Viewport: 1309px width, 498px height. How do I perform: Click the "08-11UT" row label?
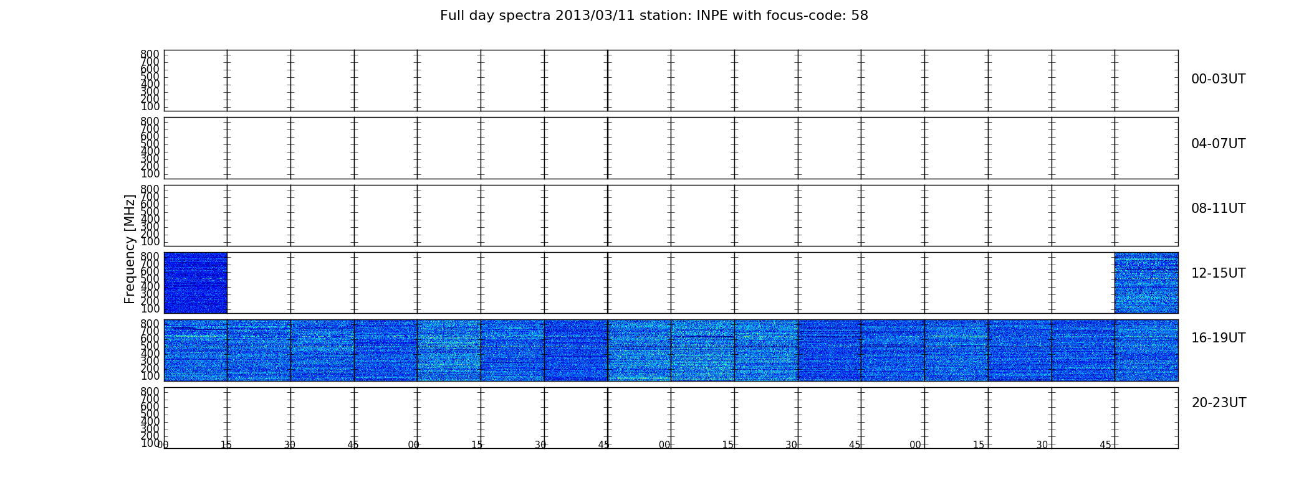(1219, 209)
